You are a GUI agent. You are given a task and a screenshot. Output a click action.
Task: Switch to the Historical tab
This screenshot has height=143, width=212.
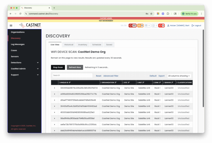point(69,45)
